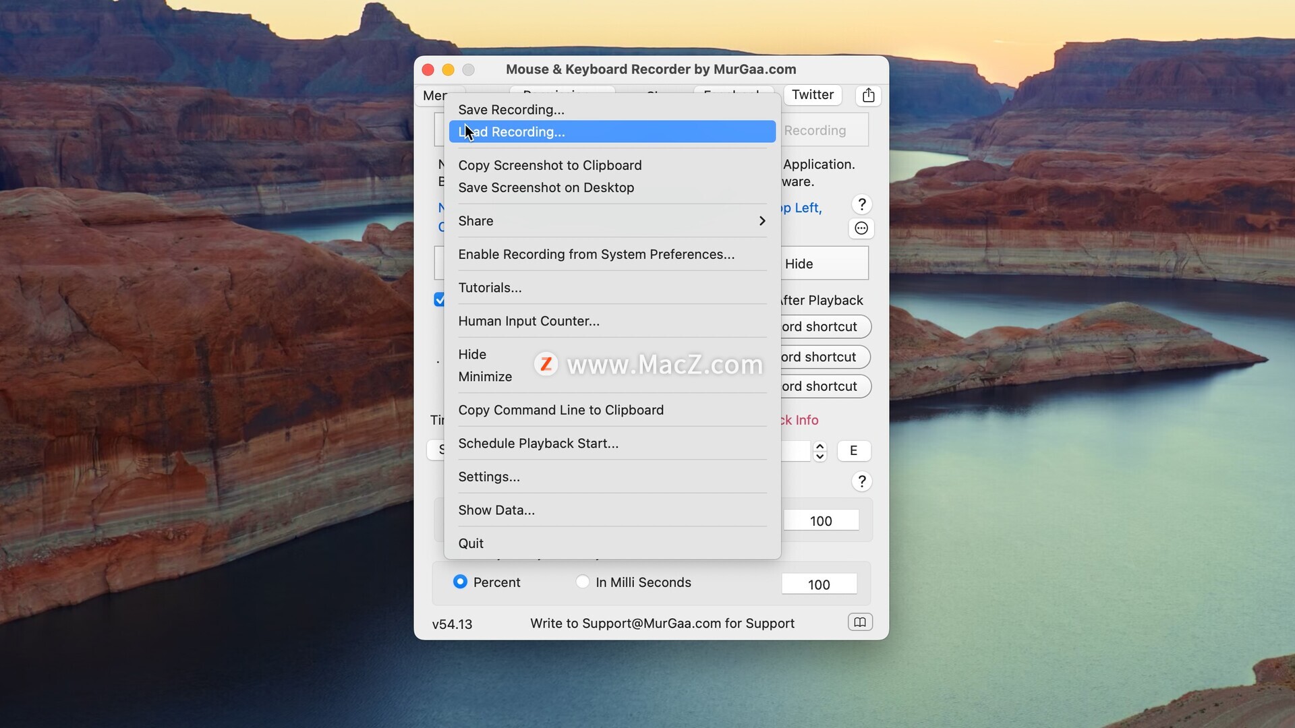Click the yellow minimize window button
Image resolution: width=1295 pixels, height=728 pixels.
(x=449, y=69)
